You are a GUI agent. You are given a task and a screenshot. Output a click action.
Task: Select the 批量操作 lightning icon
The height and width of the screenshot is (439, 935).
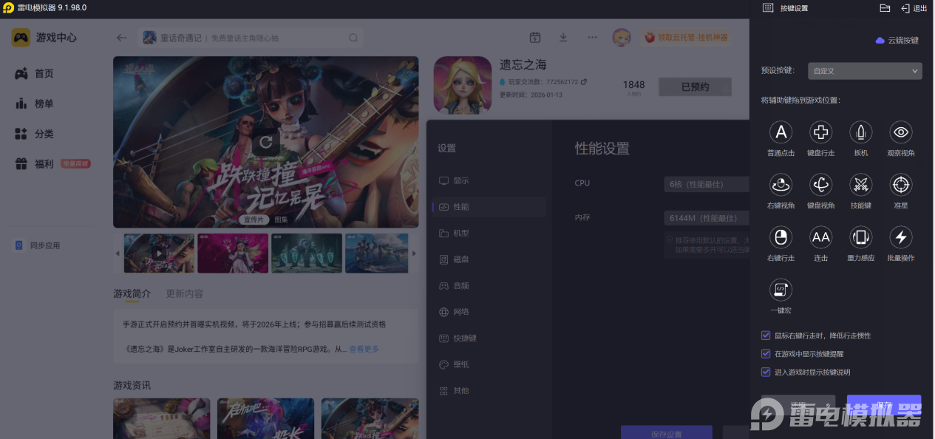pyautogui.click(x=901, y=236)
